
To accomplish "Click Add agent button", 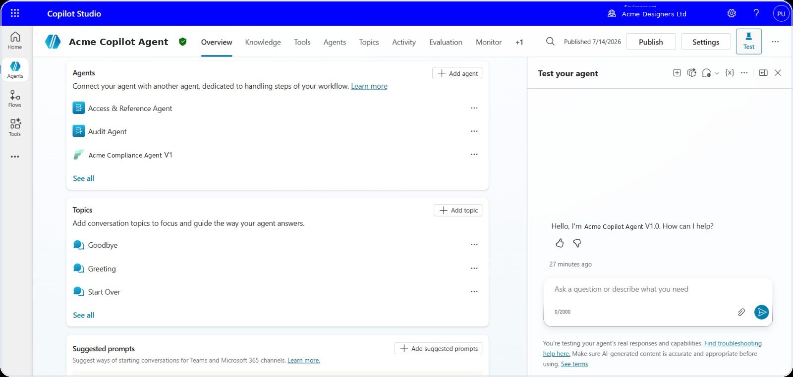I will [x=457, y=73].
